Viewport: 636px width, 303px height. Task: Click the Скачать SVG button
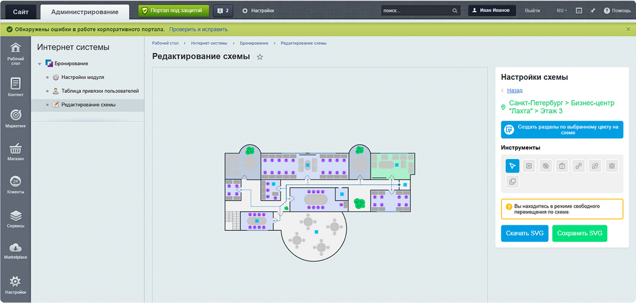[525, 234]
